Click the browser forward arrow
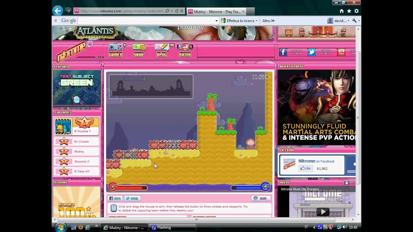The height and width of the screenshot is (232, 413). pyautogui.click(x=68, y=11)
